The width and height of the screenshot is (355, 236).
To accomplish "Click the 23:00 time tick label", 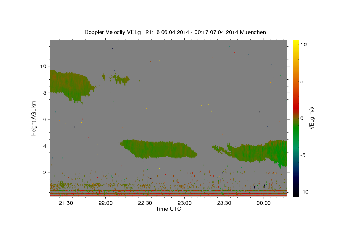I will pyautogui.click(x=184, y=203).
